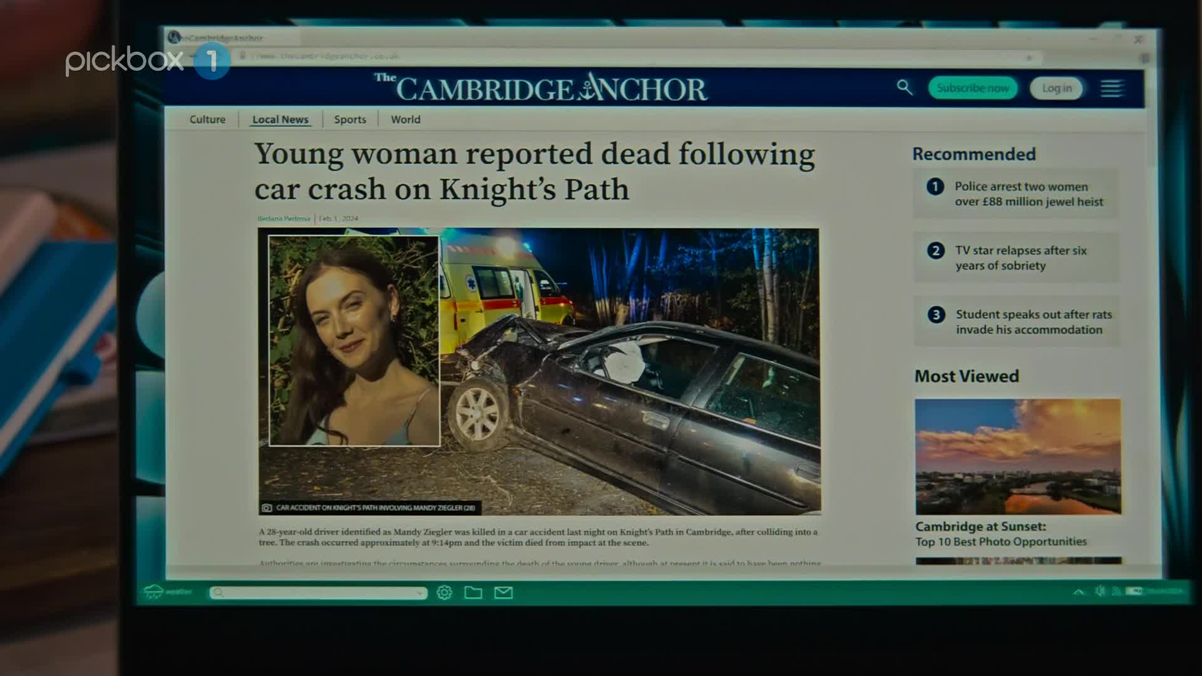Click the taskbar volume speaker icon
The image size is (1202, 676).
1100,591
